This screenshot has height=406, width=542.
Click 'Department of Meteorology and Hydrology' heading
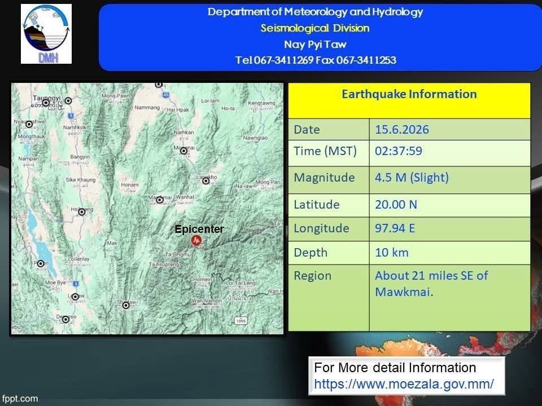[x=315, y=12]
